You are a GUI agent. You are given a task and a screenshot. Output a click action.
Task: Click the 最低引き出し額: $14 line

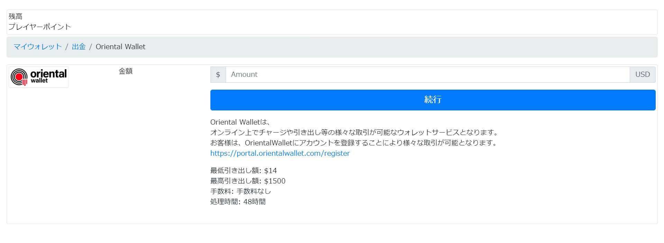[x=244, y=171]
